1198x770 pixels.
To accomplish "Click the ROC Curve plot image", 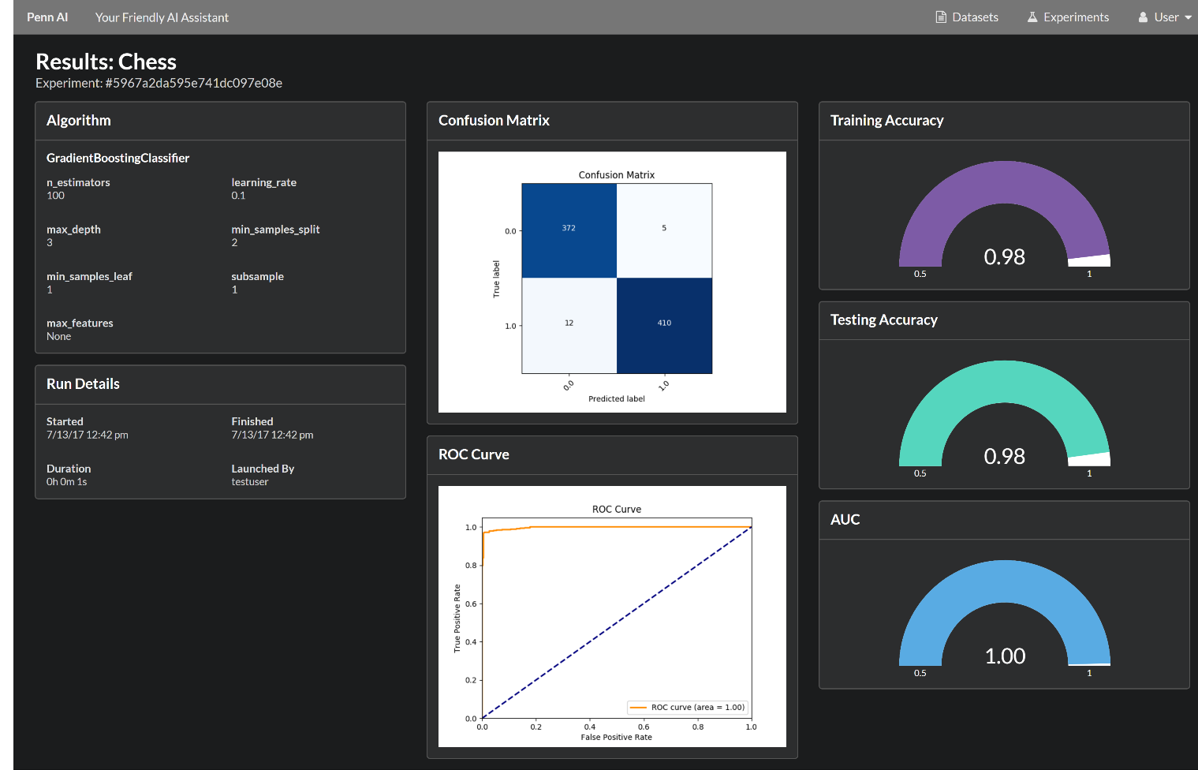I will pyautogui.click(x=612, y=616).
